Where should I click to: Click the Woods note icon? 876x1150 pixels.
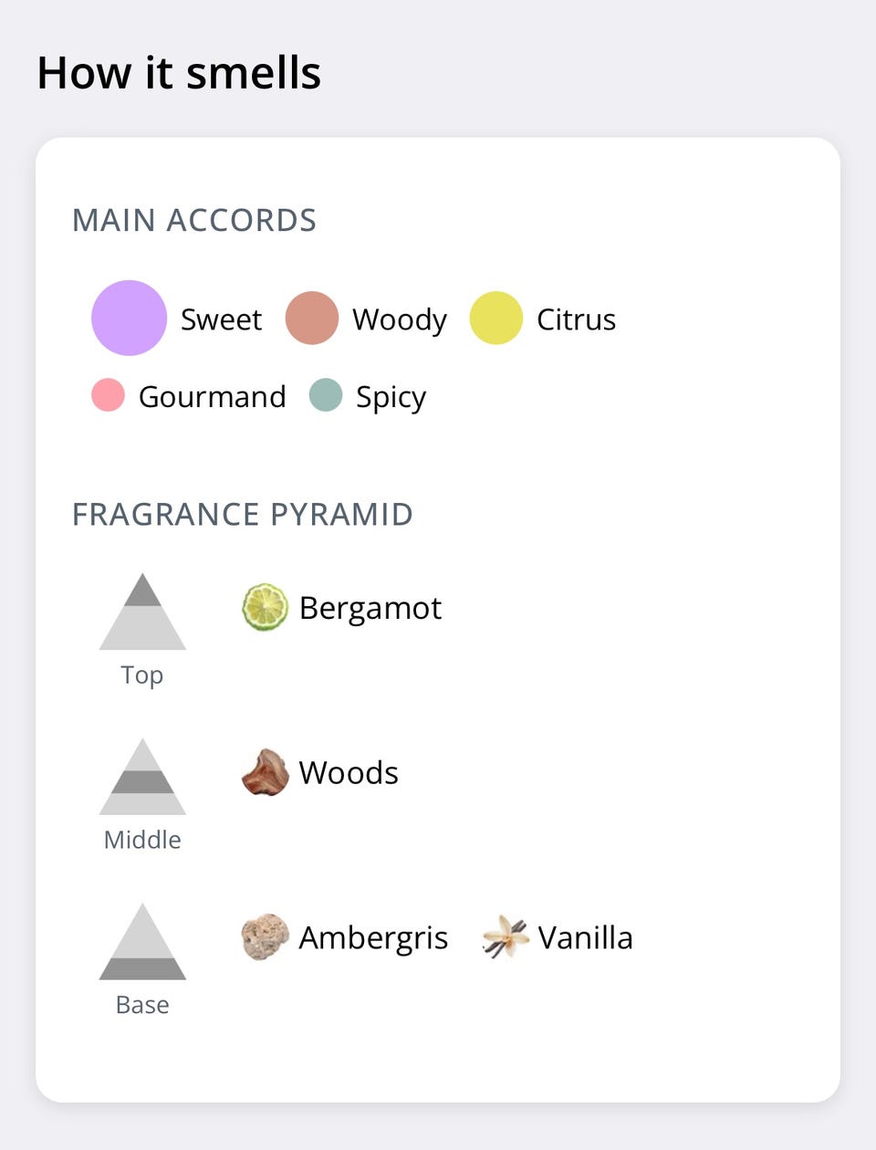click(x=265, y=773)
